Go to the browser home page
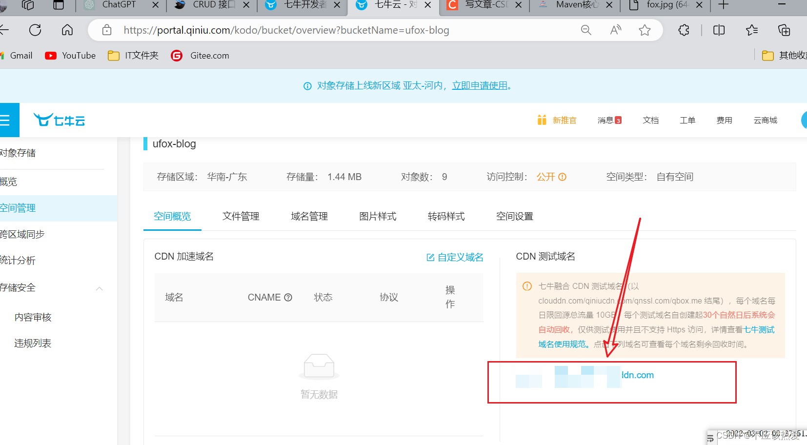 tap(67, 30)
